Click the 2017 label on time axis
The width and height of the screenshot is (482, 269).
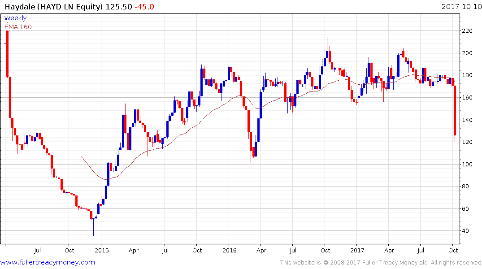[x=357, y=250]
